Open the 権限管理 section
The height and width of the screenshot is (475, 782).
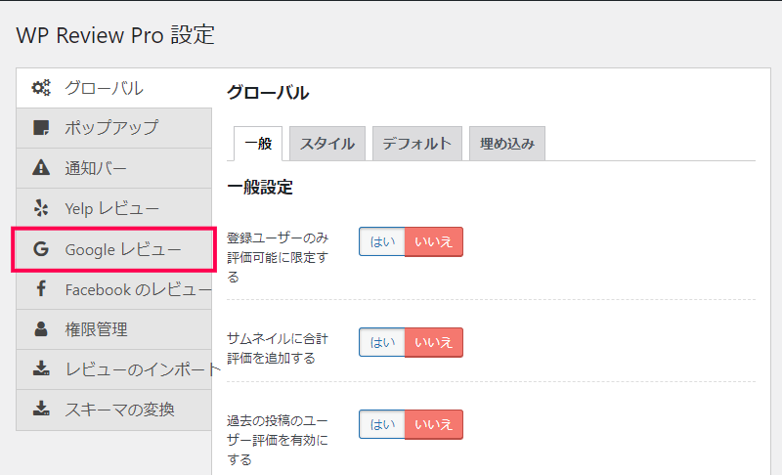(114, 329)
